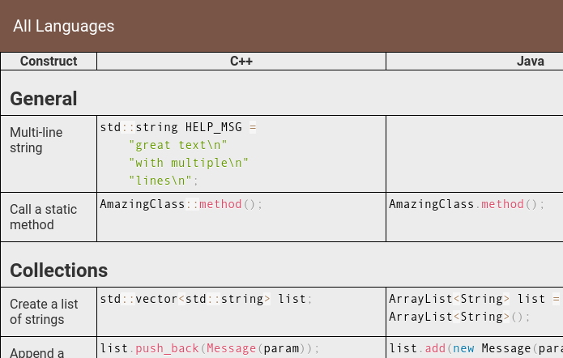
Task: Click the std::vector list declaration
Action: tap(206, 299)
